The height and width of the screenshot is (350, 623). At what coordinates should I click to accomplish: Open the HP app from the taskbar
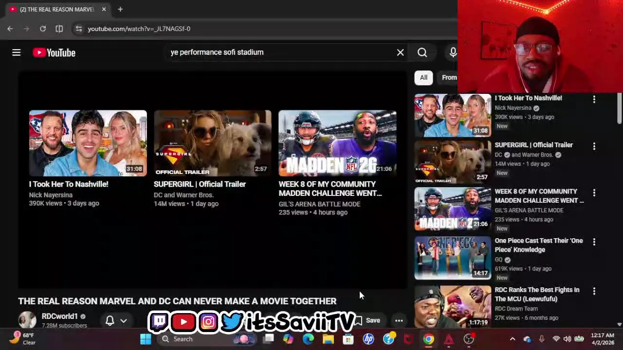tap(368, 339)
